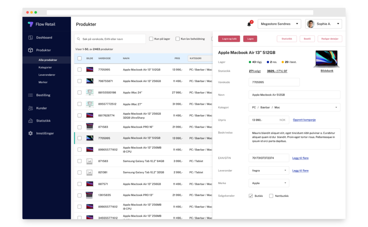Click the VAREKODE column header
The width and height of the screenshot is (368, 227).
105,58
